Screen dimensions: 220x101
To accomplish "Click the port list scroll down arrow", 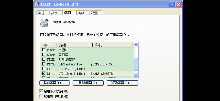I will (x=136, y=75).
